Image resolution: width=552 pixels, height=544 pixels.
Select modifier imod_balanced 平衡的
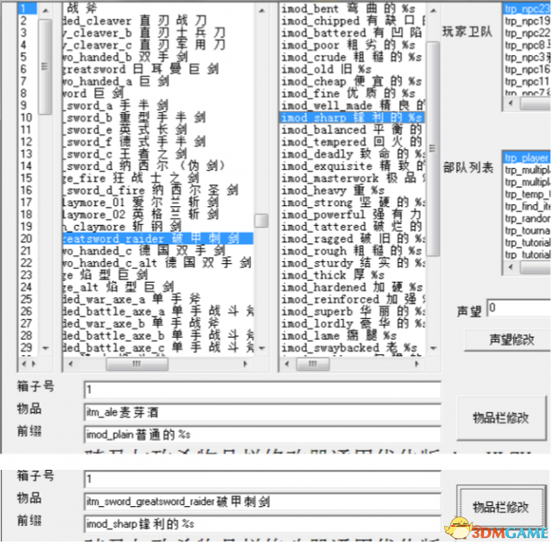(352, 130)
